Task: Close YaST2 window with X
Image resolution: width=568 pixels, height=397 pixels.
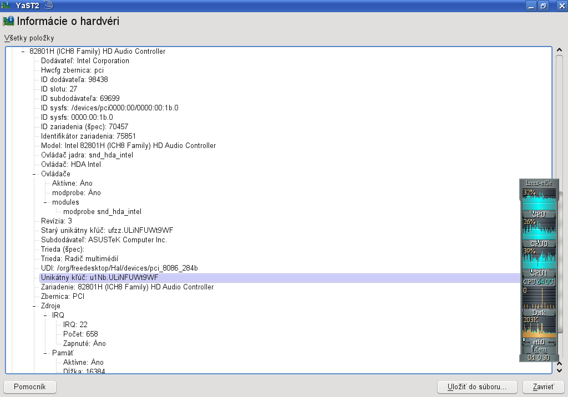Action: (562, 6)
